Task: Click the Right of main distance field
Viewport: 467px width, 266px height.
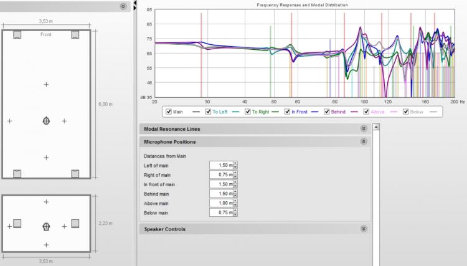Action: [220, 174]
